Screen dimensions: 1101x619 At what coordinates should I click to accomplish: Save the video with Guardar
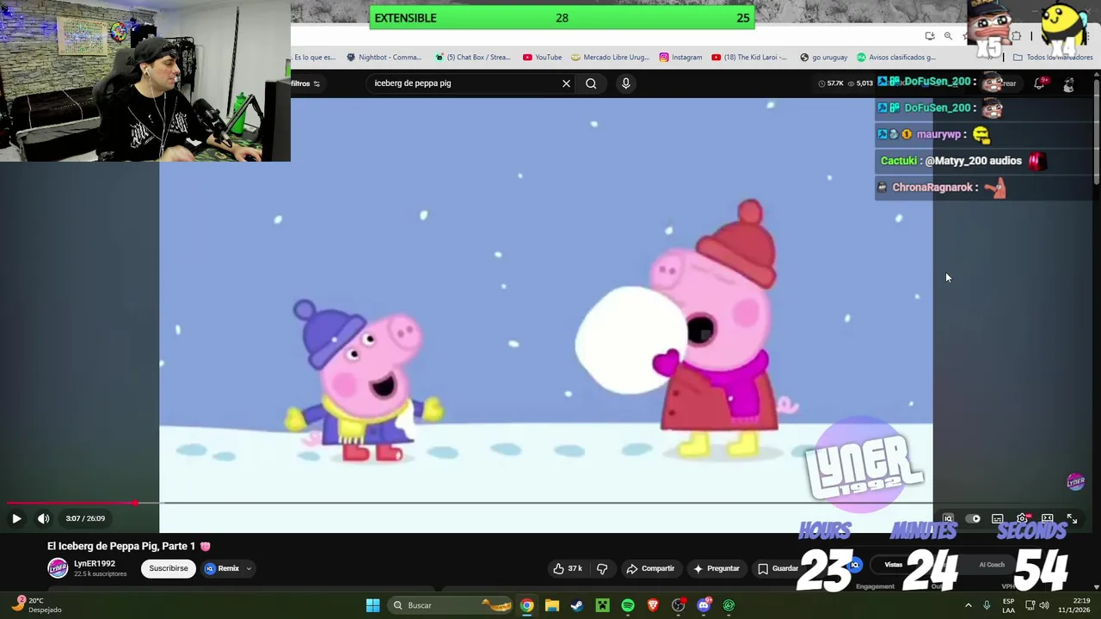tap(778, 568)
